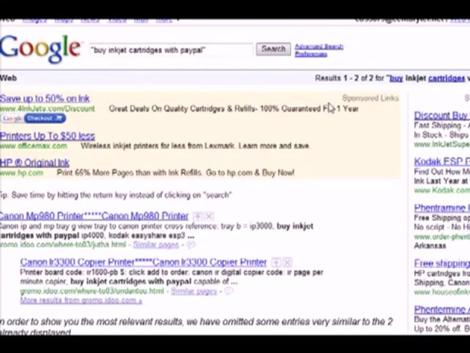Screen dimensions: 470x353
Task: Promote the Canon Ir3300 Copier Printer result
Action: tap(276, 263)
